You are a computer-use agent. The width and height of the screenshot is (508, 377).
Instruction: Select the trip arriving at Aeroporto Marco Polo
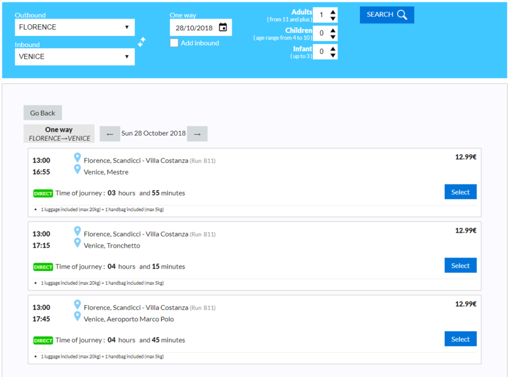click(x=460, y=339)
